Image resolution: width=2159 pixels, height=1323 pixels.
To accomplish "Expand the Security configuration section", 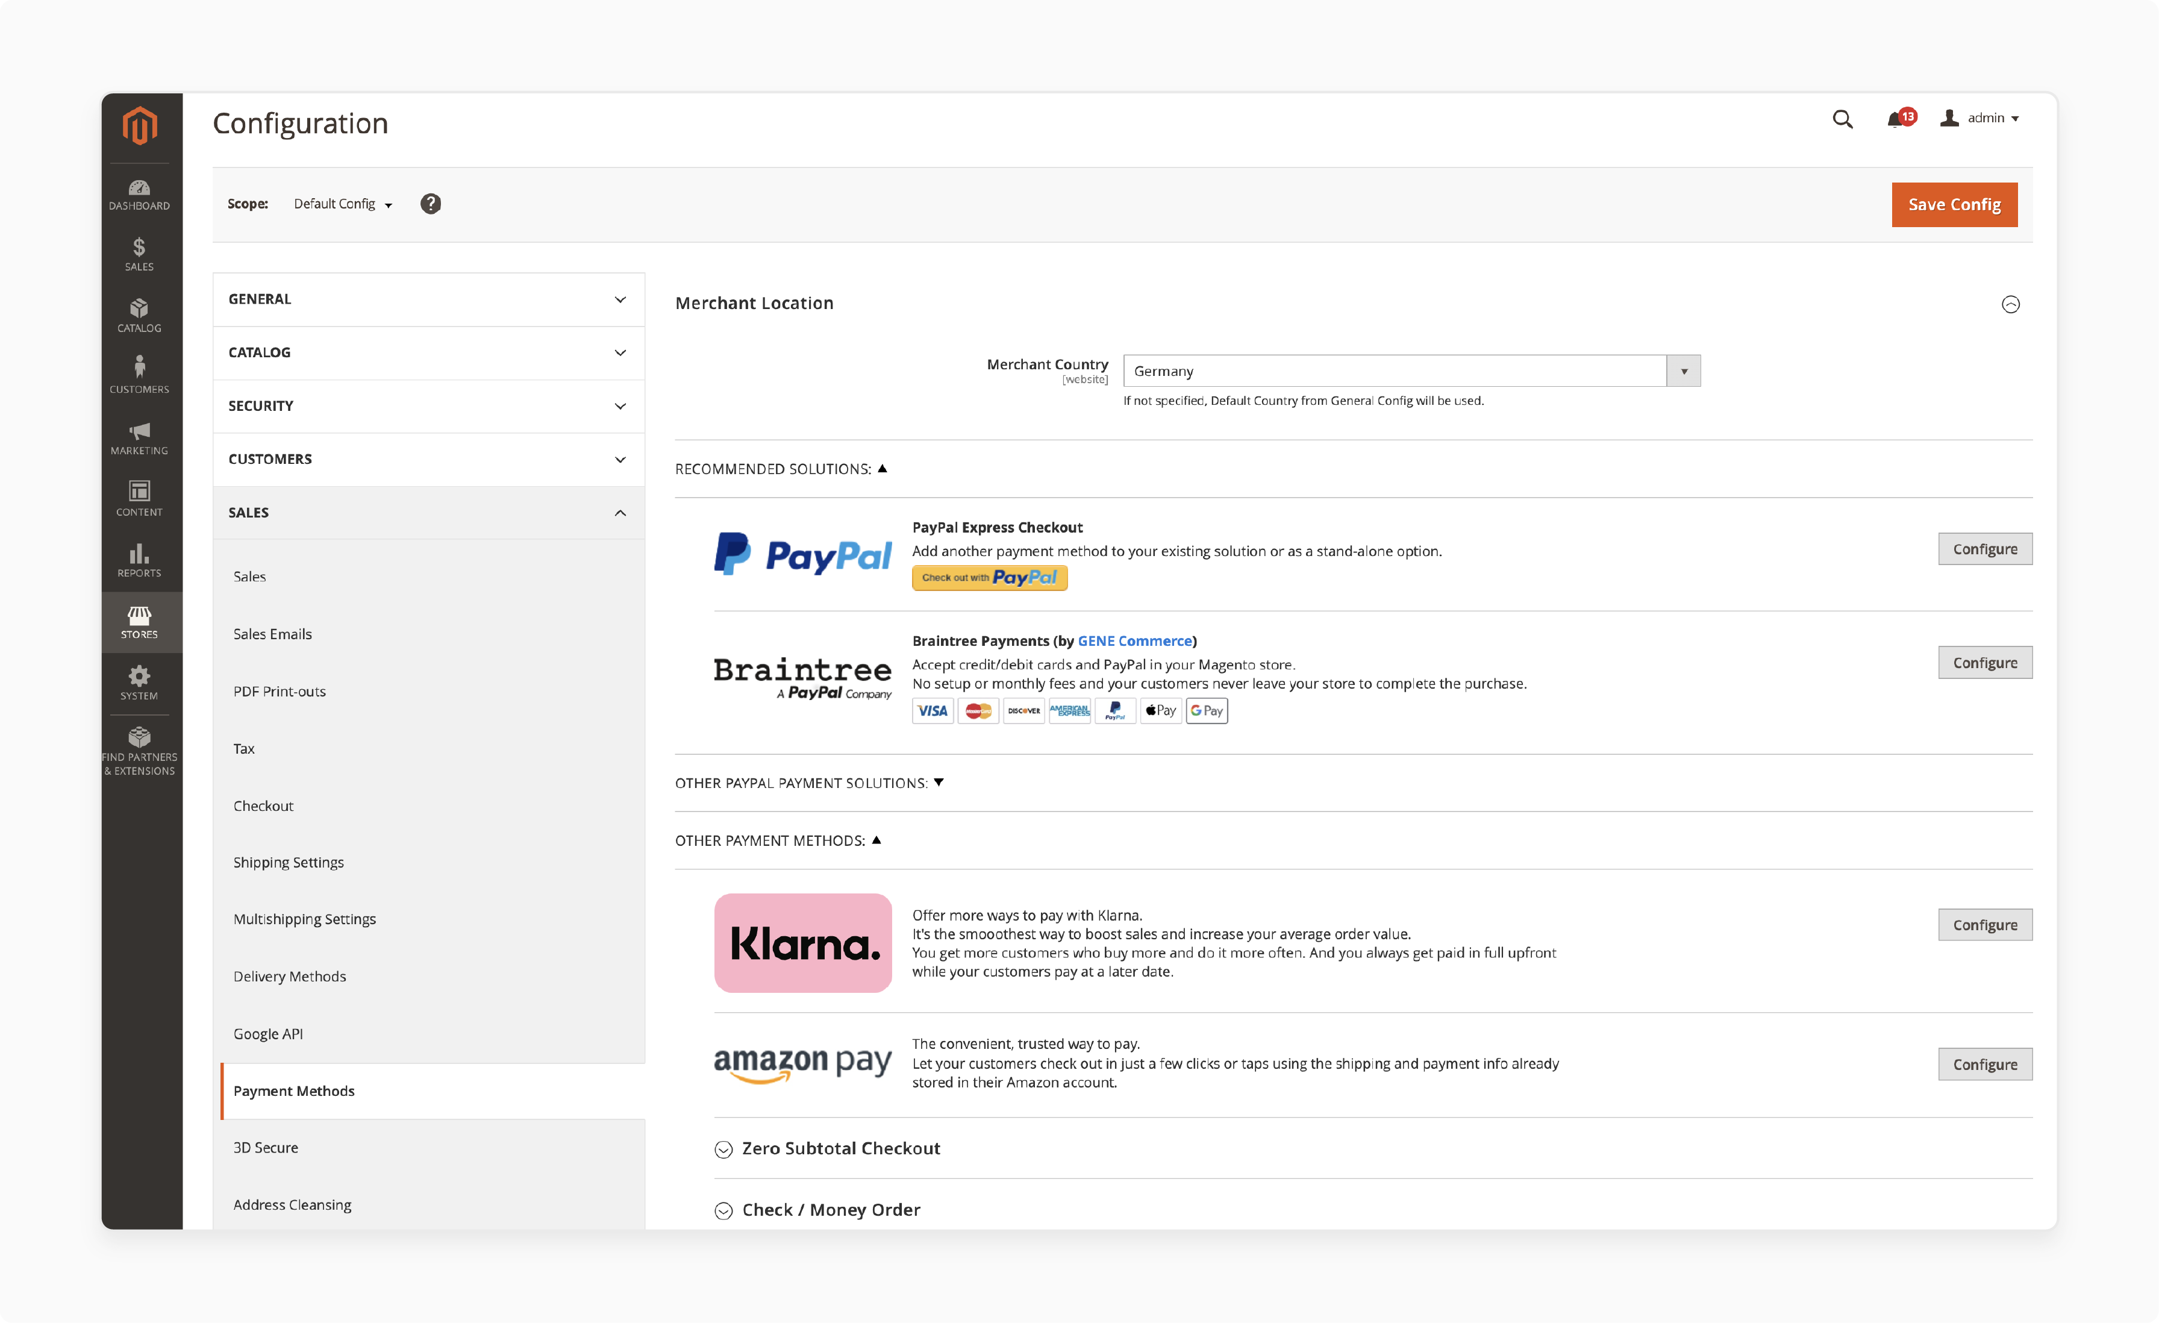I will coord(428,407).
